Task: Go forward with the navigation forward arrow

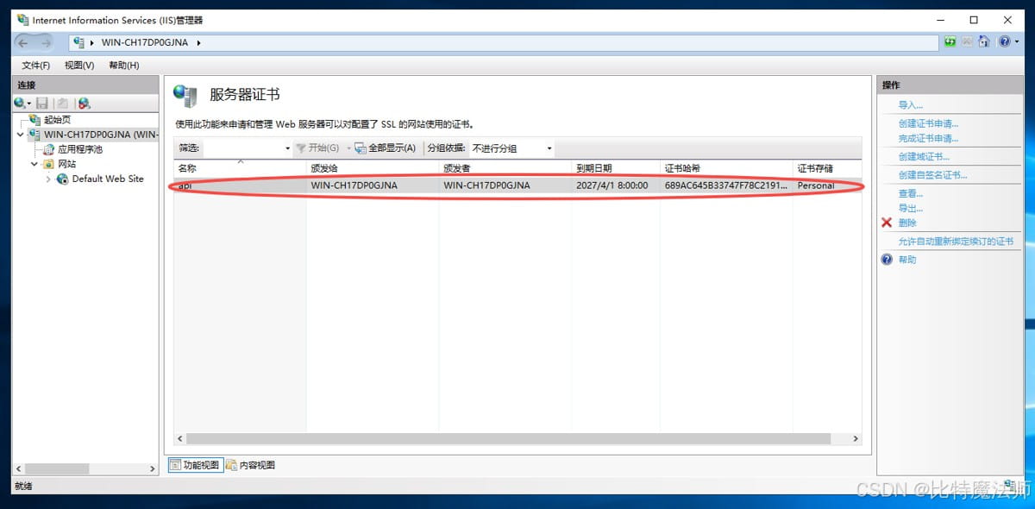Action: coord(46,42)
